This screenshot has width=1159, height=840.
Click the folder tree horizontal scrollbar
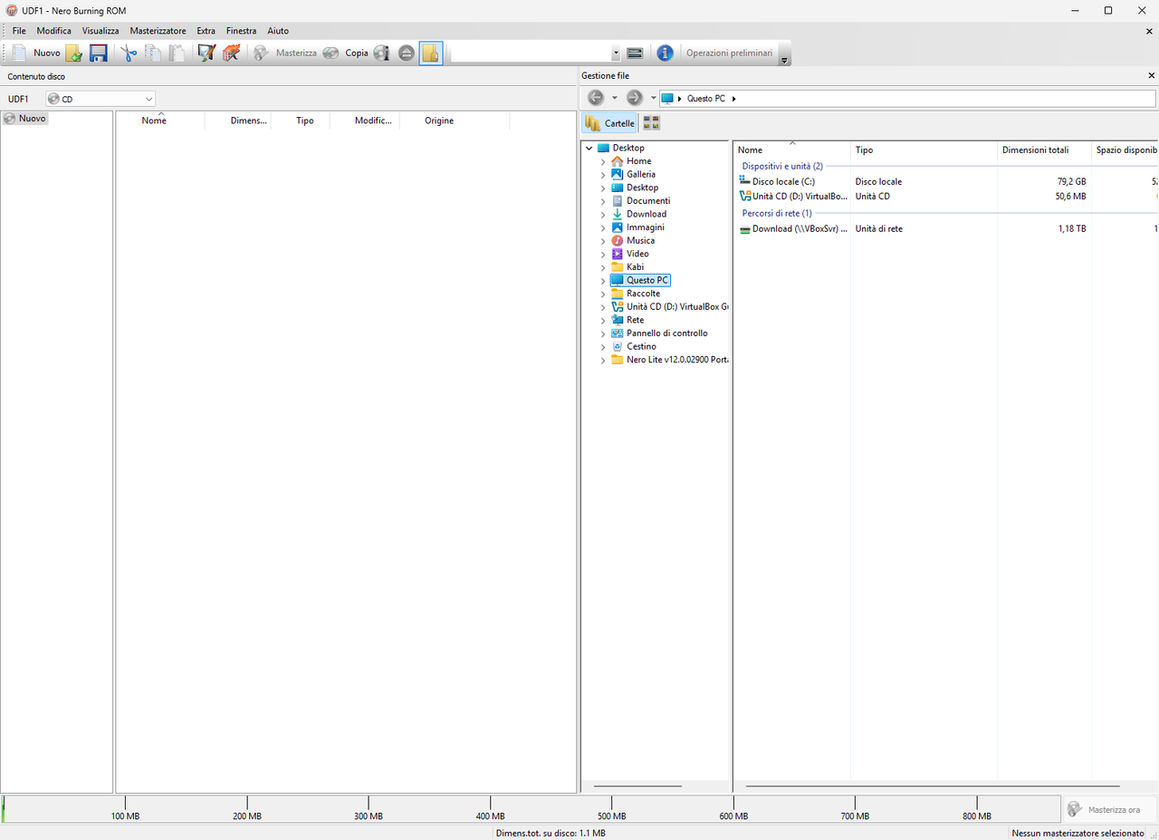pos(637,787)
